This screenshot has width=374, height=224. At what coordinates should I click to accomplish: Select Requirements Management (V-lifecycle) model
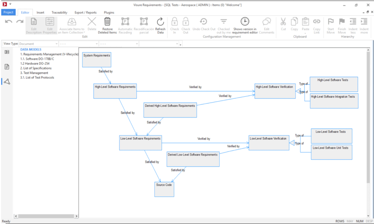tap(49, 54)
